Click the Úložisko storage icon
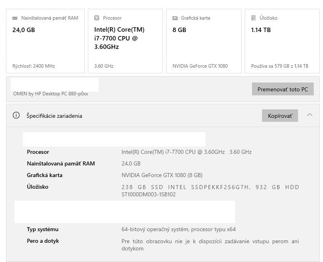The width and height of the screenshot is (323, 262). pyautogui.click(x=253, y=18)
